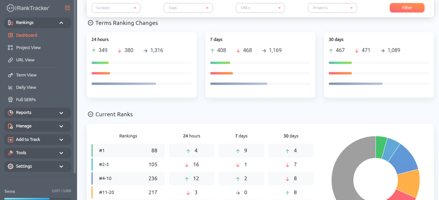Click the sidebar vertical scrollbar
Screen dimensions: 439x200
tap(75, 87)
